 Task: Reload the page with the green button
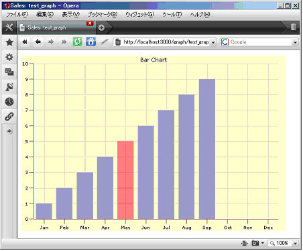(x=78, y=41)
